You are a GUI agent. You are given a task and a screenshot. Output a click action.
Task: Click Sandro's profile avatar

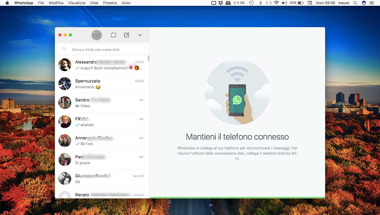pos(65,103)
